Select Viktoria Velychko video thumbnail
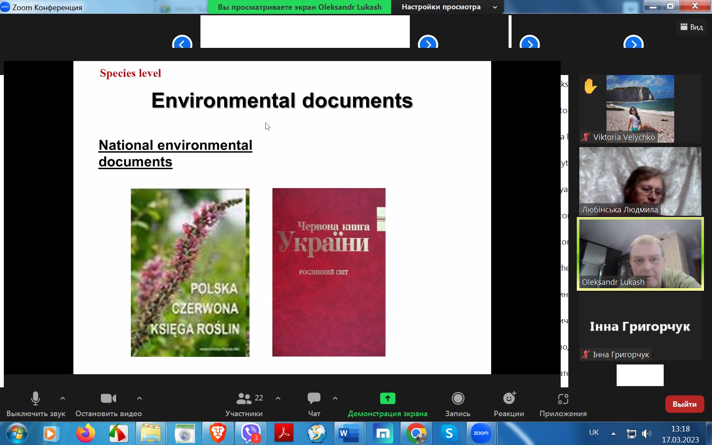This screenshot has width=712, height=445. tap(640, 109)
